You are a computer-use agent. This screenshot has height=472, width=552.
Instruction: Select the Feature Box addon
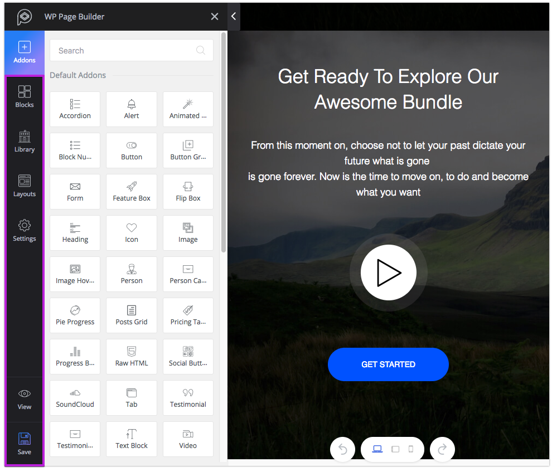[132, 192]
